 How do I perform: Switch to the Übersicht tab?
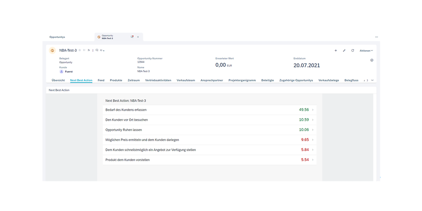58,80
